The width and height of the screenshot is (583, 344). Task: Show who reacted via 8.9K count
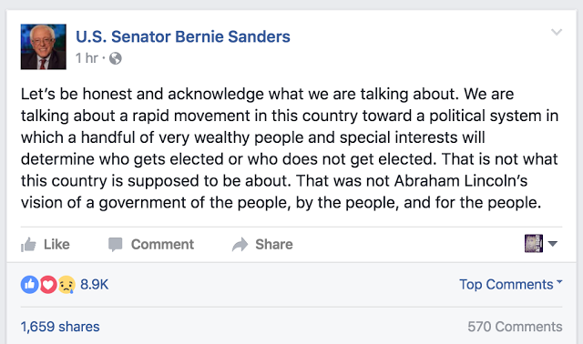coord(94,285)
